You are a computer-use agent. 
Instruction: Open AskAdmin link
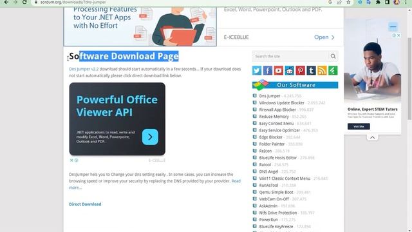coord(268,206)
